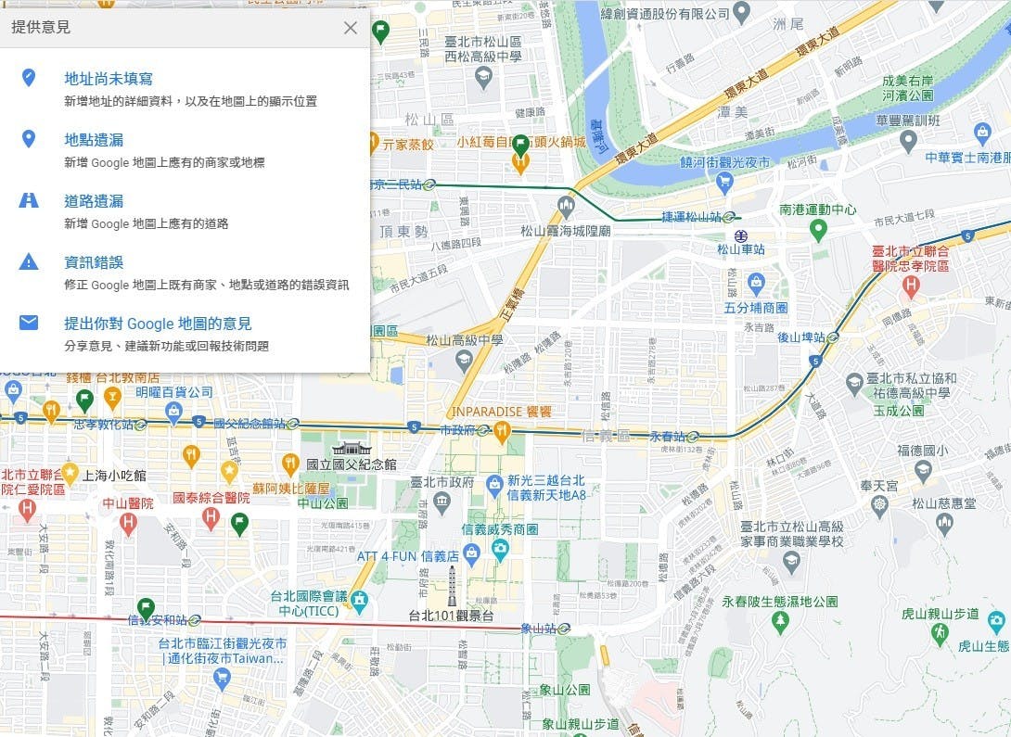Viewport: 1011px width, 737px height.
Task: Click the 虎山親山步道 hiking marker
Action: (940, 633)
